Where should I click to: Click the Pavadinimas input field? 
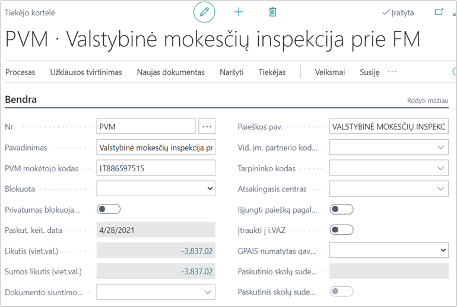156,147
